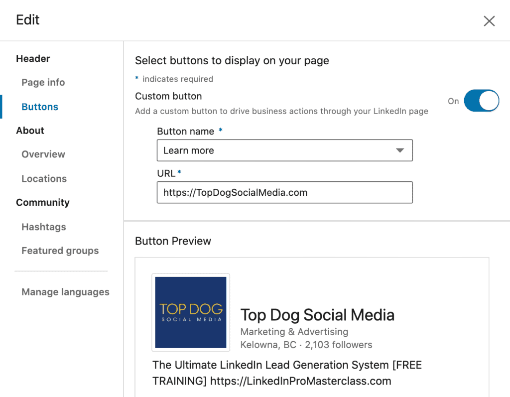Click the Header sidebar heading

33,59
